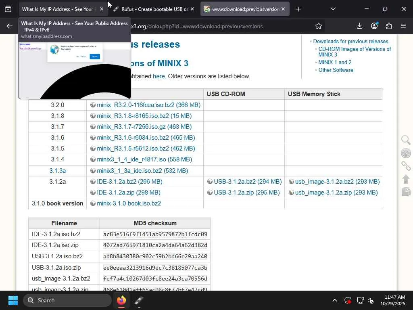The image size is (413, 310).
Task: Close the What Is My IP Address tab
Action: [x=102, y=9]
